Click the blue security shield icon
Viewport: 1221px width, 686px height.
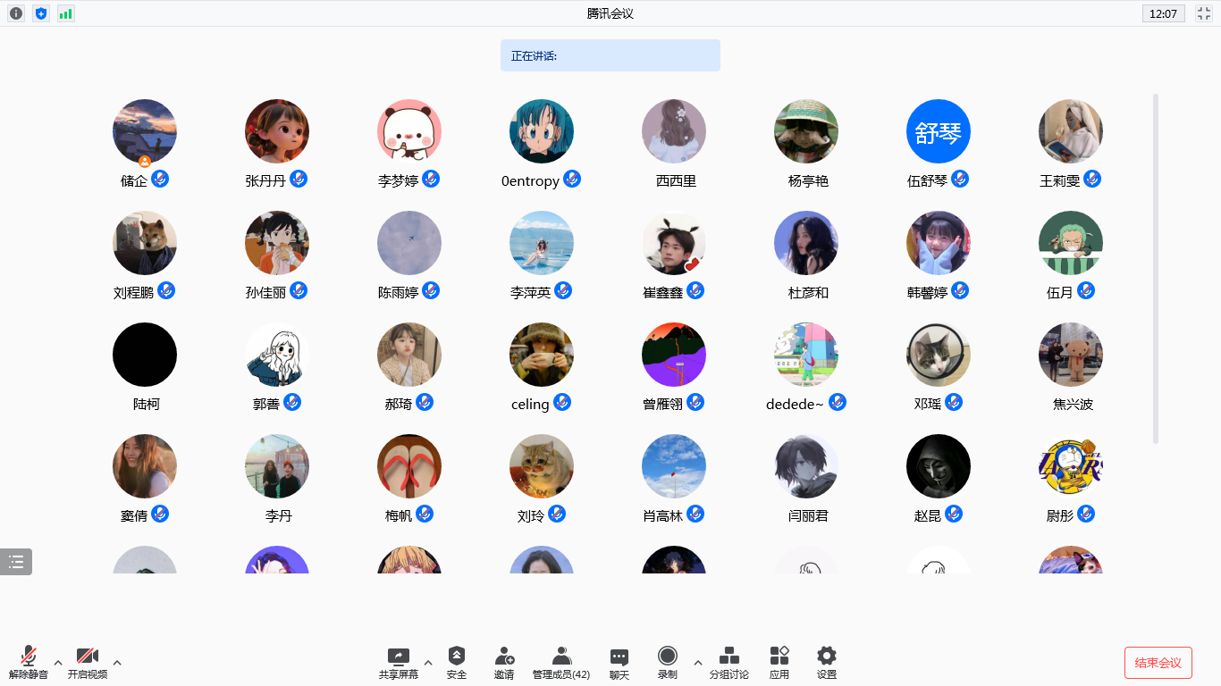coord(41,13)
